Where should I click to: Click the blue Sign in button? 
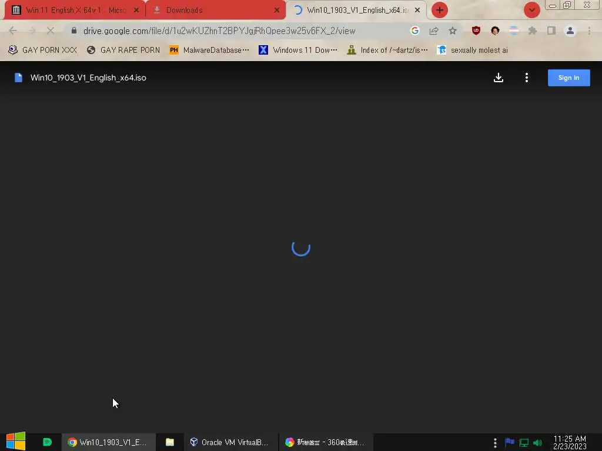click(568, 78)
